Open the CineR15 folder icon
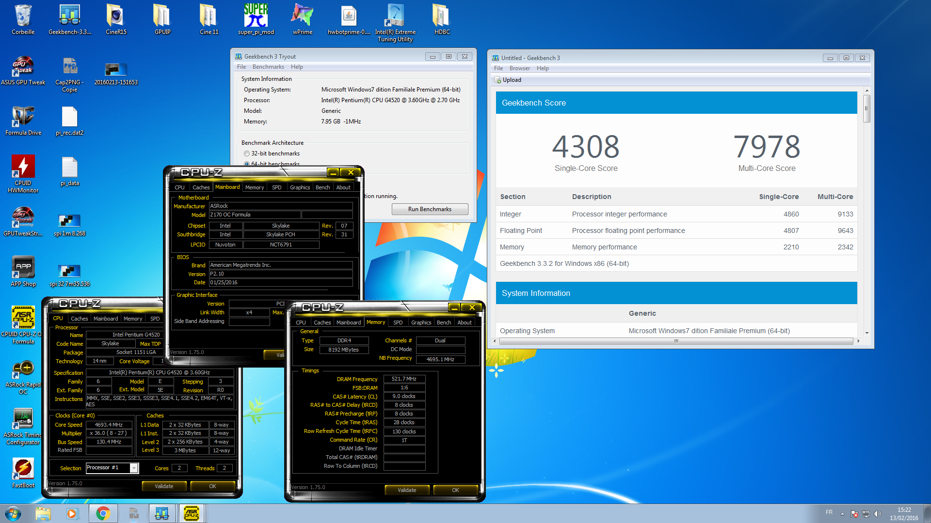 (x=116, y=19)
